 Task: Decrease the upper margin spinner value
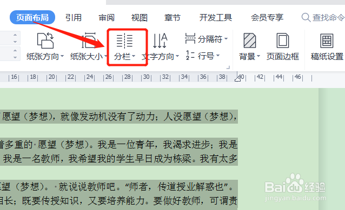point(15,42)
